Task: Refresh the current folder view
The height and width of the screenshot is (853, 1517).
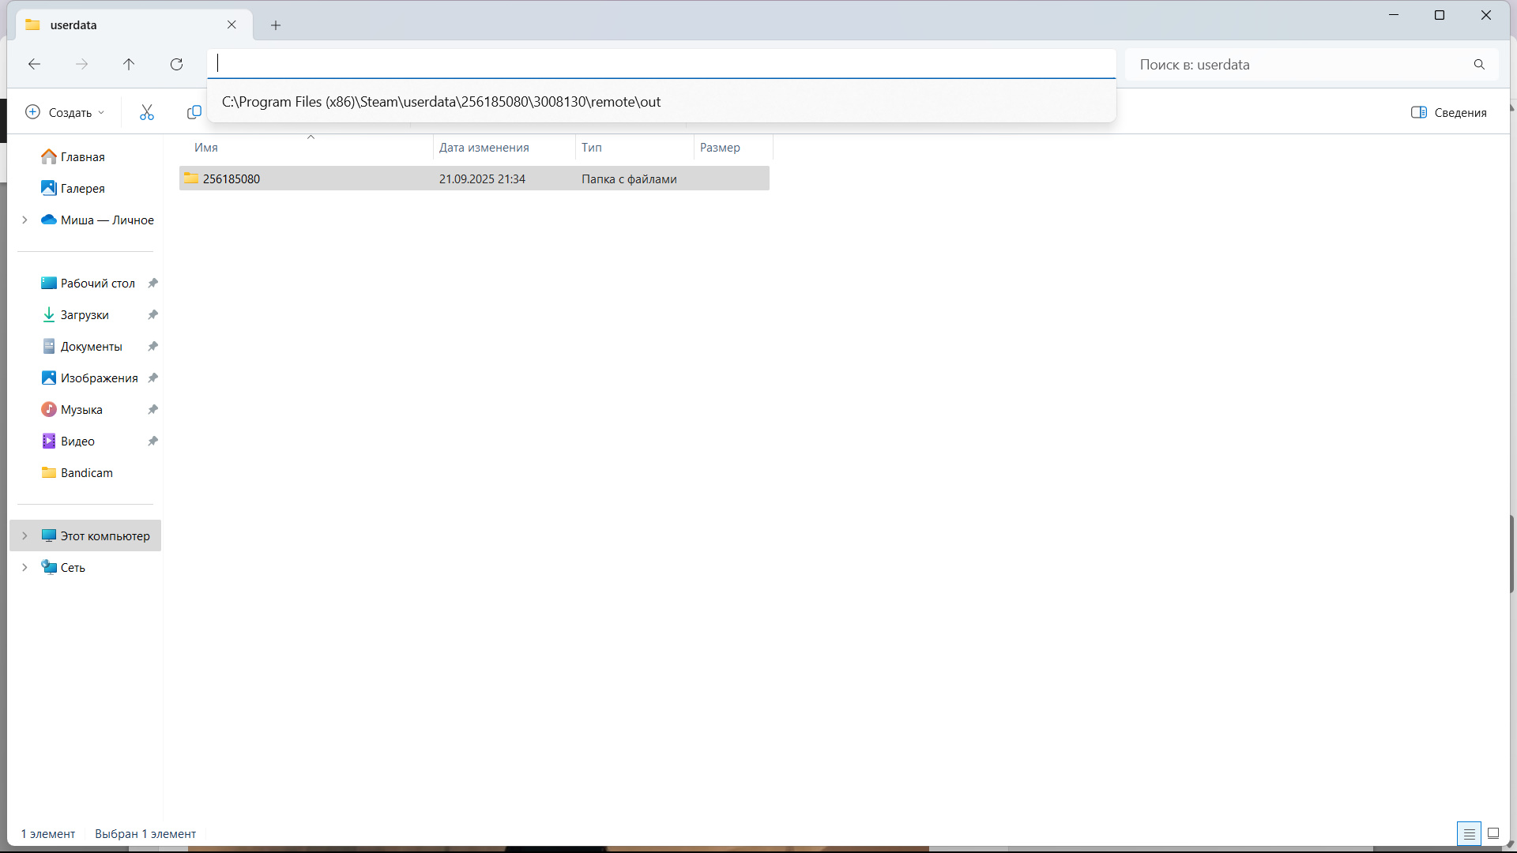Action: click(176, 65)
